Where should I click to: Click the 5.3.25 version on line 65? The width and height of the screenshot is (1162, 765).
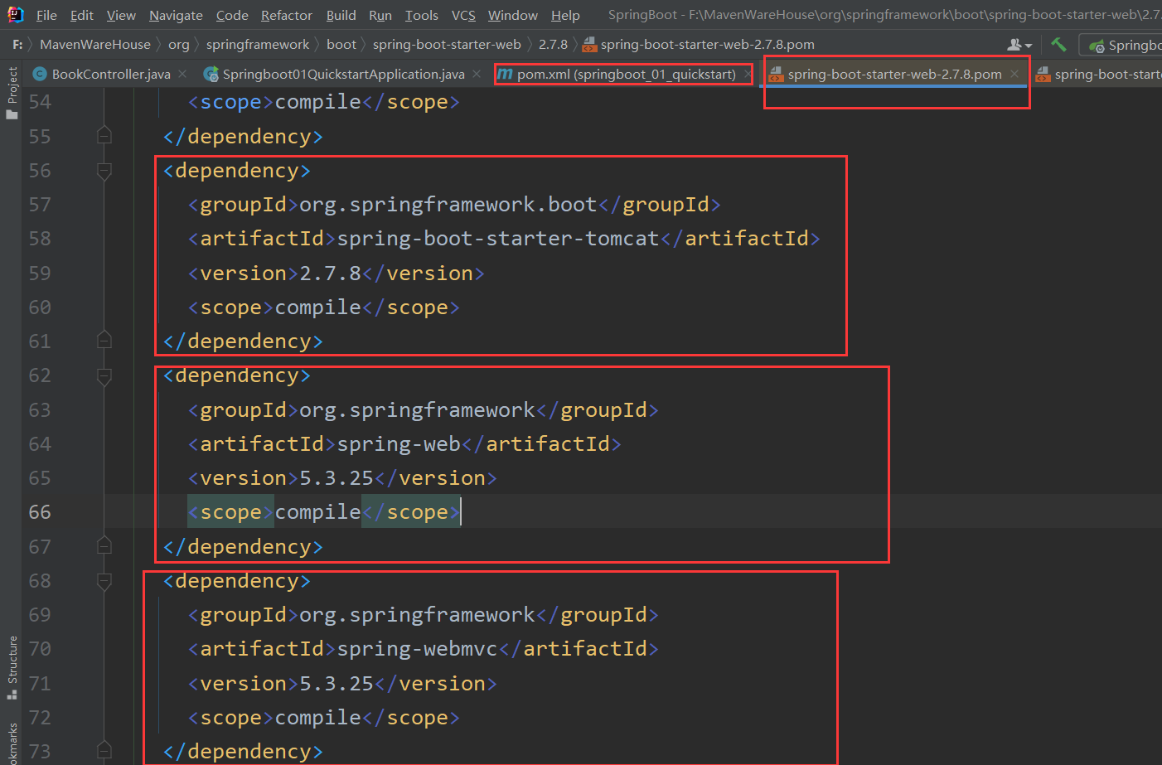[x=336, y=478]
